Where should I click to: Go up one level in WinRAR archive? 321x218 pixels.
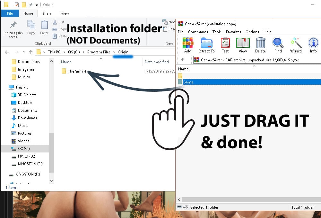[183, 60]
